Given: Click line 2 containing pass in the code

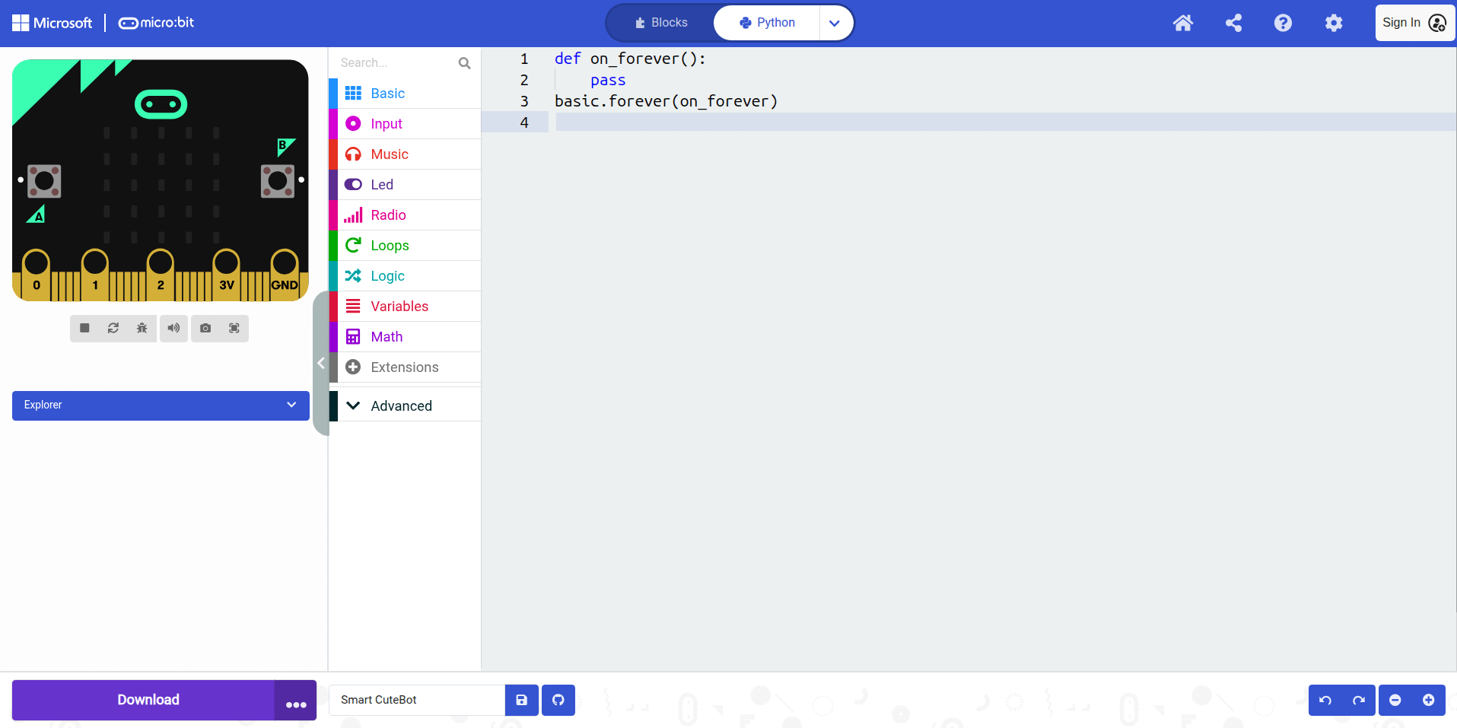Looking at the screenshot, I should [x=607, y=80].
